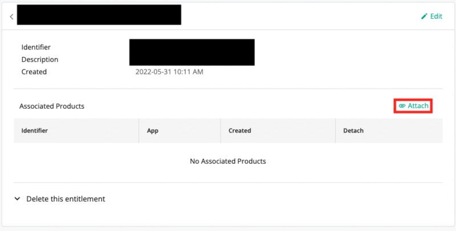Click the divider line above Delete this entitlement
The image size is (456, 231).
pyautogui.click(x=228, y=183)
